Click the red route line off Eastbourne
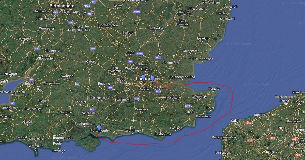This screenshot has height=160, width=305. 163,143
